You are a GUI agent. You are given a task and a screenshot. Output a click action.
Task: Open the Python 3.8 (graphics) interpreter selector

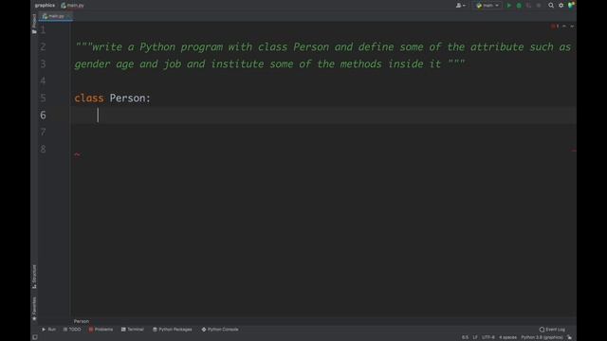coord(542,337)
